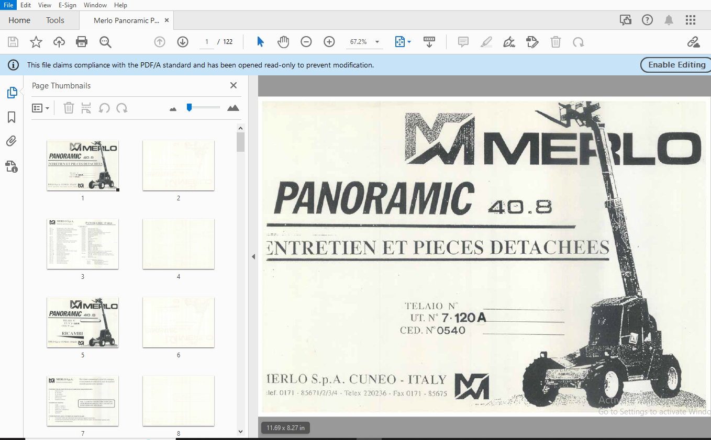The height and width of the screenshot is (440, 711).
Task: Close the Page Thumbnails panel
Action: (234, 85)
